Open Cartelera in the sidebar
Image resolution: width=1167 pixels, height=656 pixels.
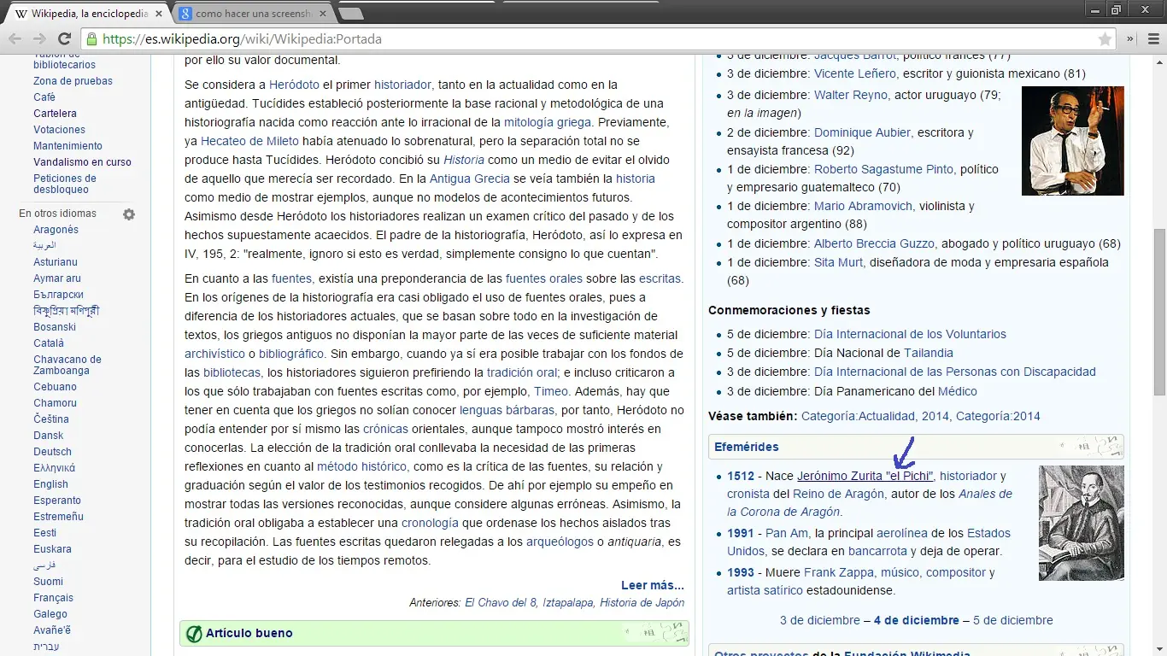click(x=55, y=114)
